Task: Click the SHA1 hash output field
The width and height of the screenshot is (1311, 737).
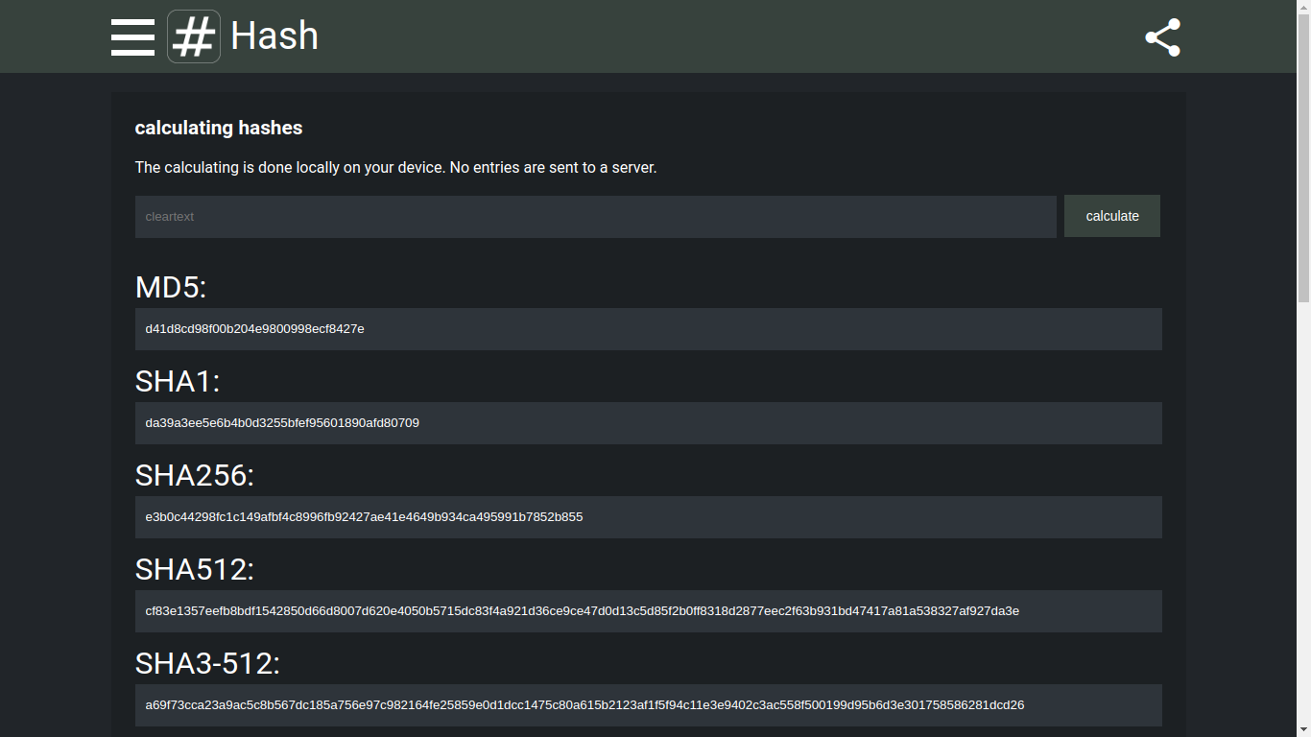Action: click(x=648, y=423)
